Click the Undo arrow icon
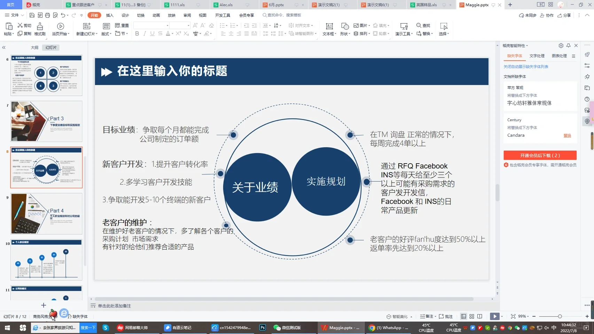Viewport: 594px width, 334px height. 63,15
